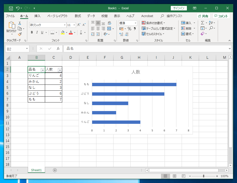Select the Format Painter brush
The width and height of the screenshot is (237, 183).
pyautogui.click(x=20, y=34)
